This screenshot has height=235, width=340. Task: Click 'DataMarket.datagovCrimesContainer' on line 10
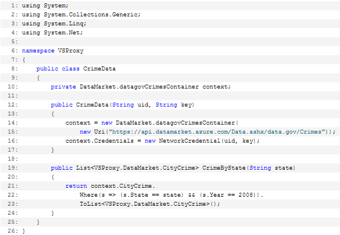tap(139, 87)
